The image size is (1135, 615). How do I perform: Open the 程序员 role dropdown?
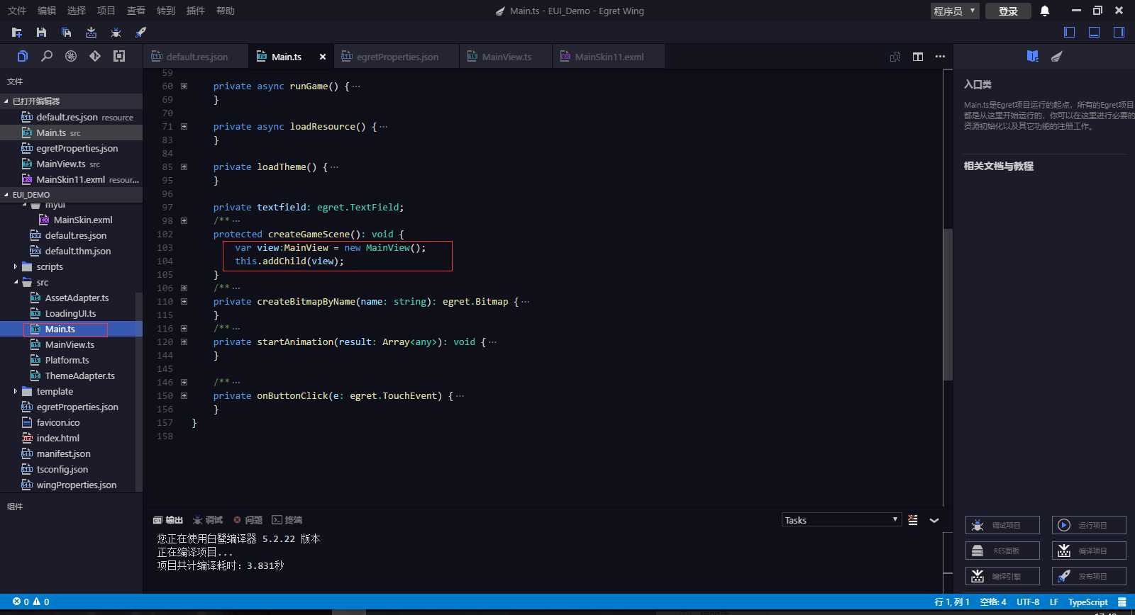click(x=955, y=11)
